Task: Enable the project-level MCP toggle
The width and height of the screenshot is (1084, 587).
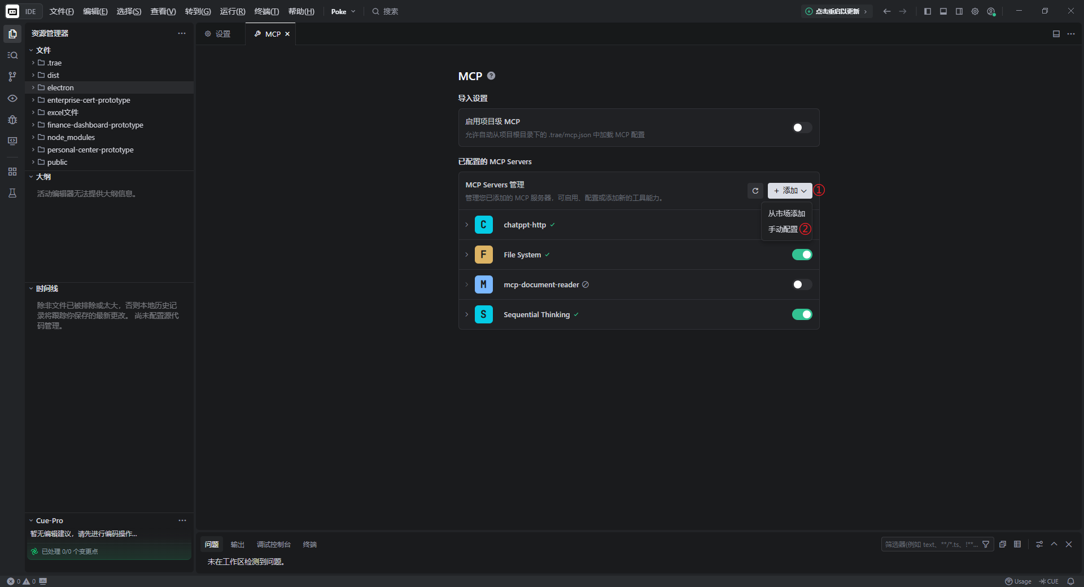Action: click(x=802, y=128)
